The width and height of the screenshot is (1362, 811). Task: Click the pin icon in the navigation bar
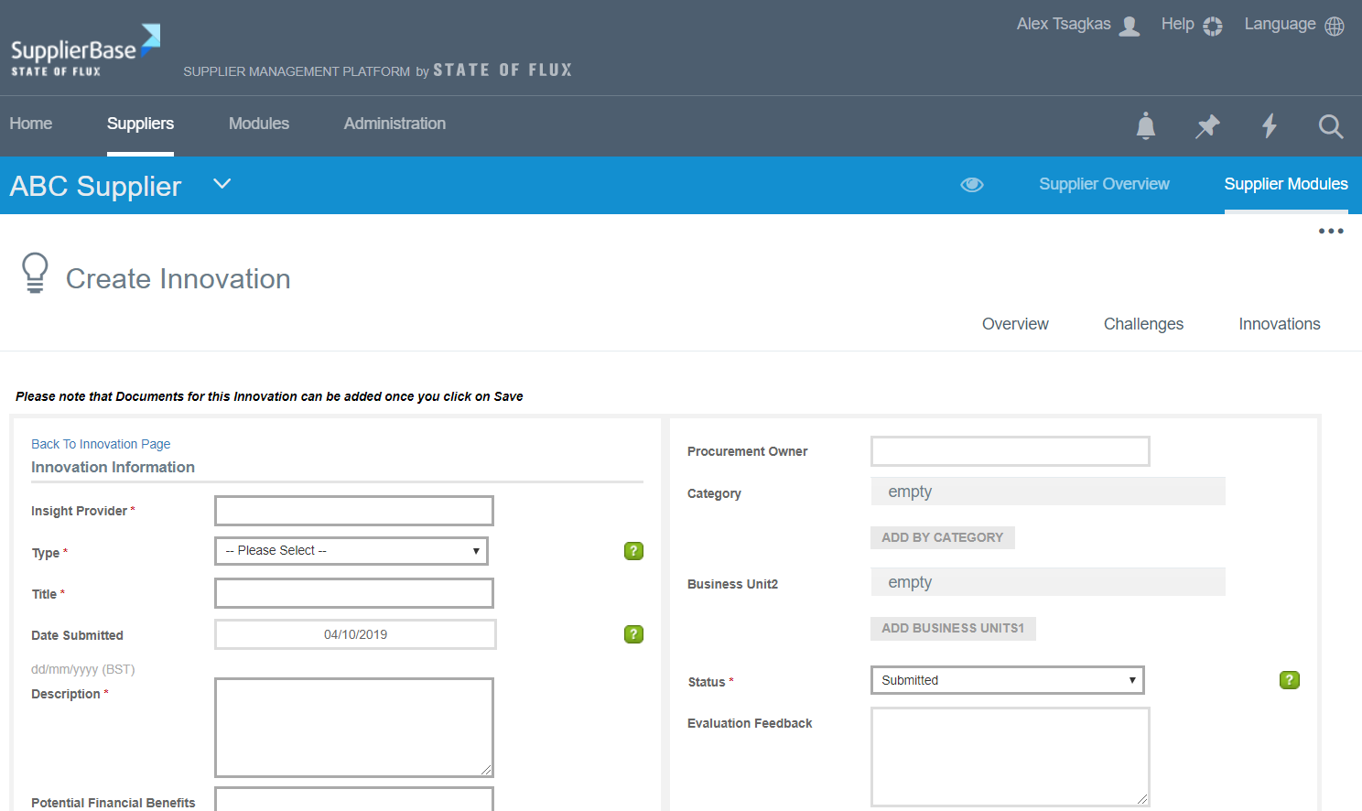(x=1206, y=126)
